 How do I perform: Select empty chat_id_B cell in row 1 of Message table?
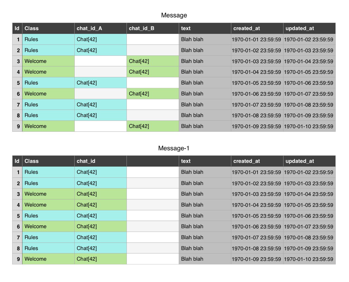152,39
